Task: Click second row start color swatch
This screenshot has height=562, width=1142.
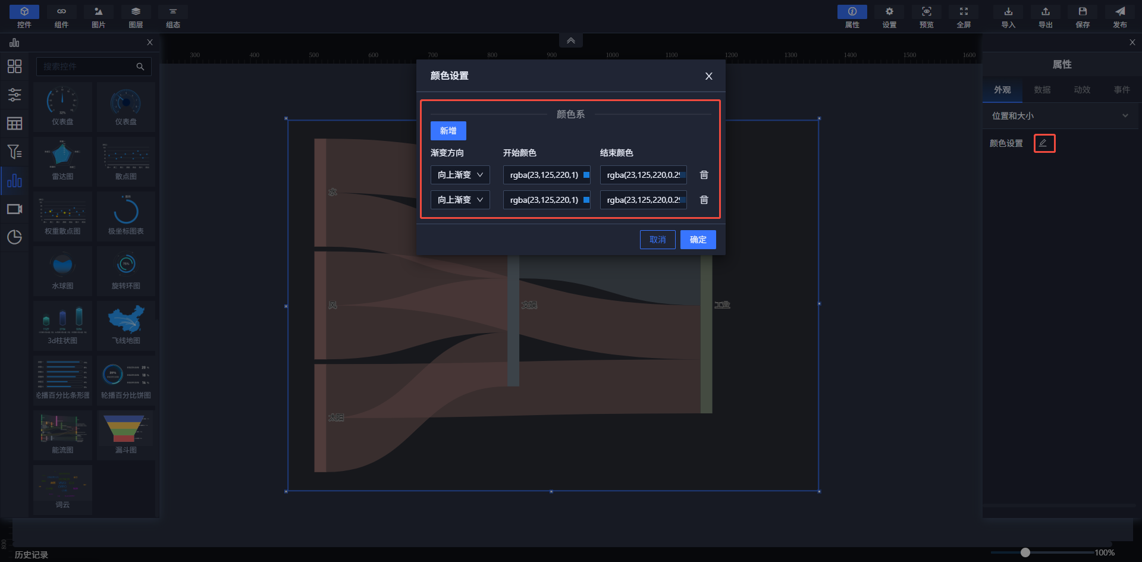Action: [586, 200]
